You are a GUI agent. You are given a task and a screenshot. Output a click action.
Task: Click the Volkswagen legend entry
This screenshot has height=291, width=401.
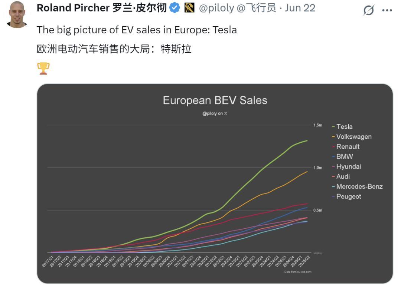pyautogui.click(x=352, y=136)
